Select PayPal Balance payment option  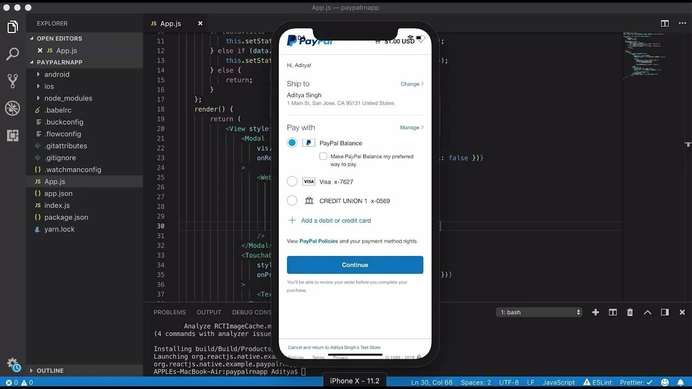coord(292,143)
